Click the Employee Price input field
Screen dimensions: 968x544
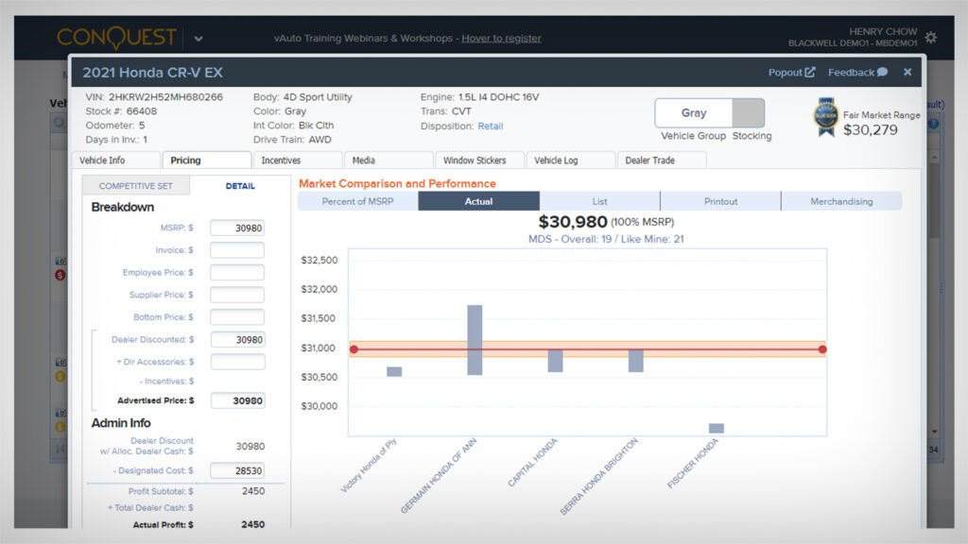click(x=237, y=273)
